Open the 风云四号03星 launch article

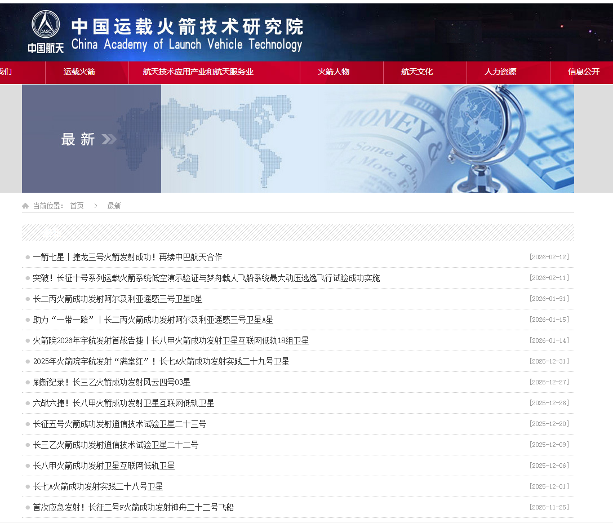[112, 382]
